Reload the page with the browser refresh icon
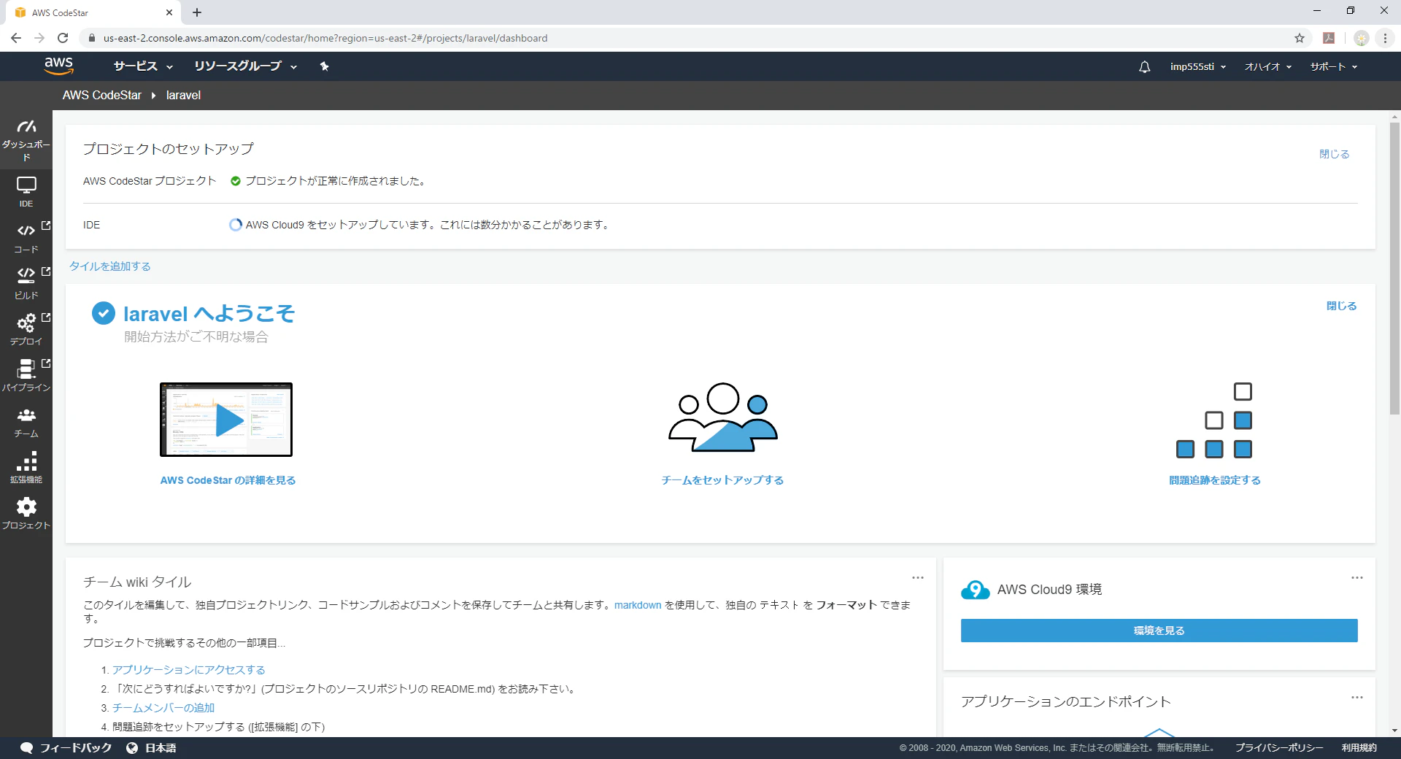 click(x=63, y=38)
